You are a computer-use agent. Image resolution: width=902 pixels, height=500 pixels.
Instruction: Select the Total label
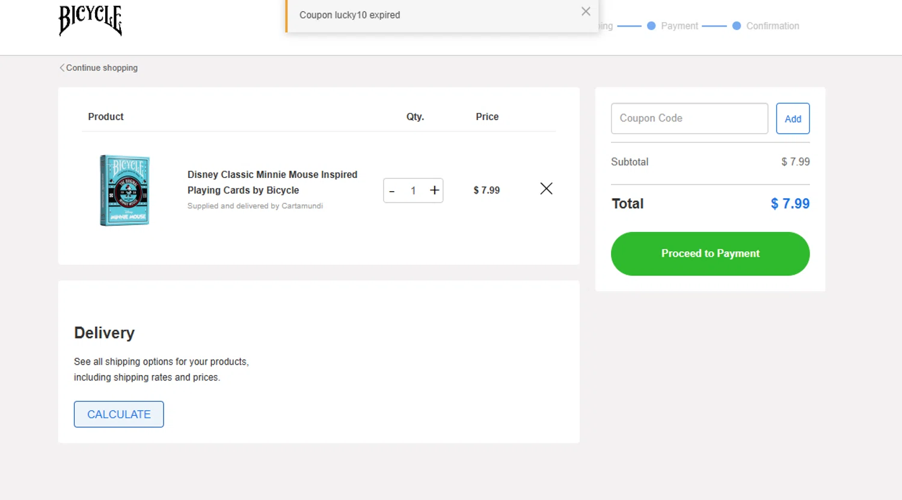point(628,204)
